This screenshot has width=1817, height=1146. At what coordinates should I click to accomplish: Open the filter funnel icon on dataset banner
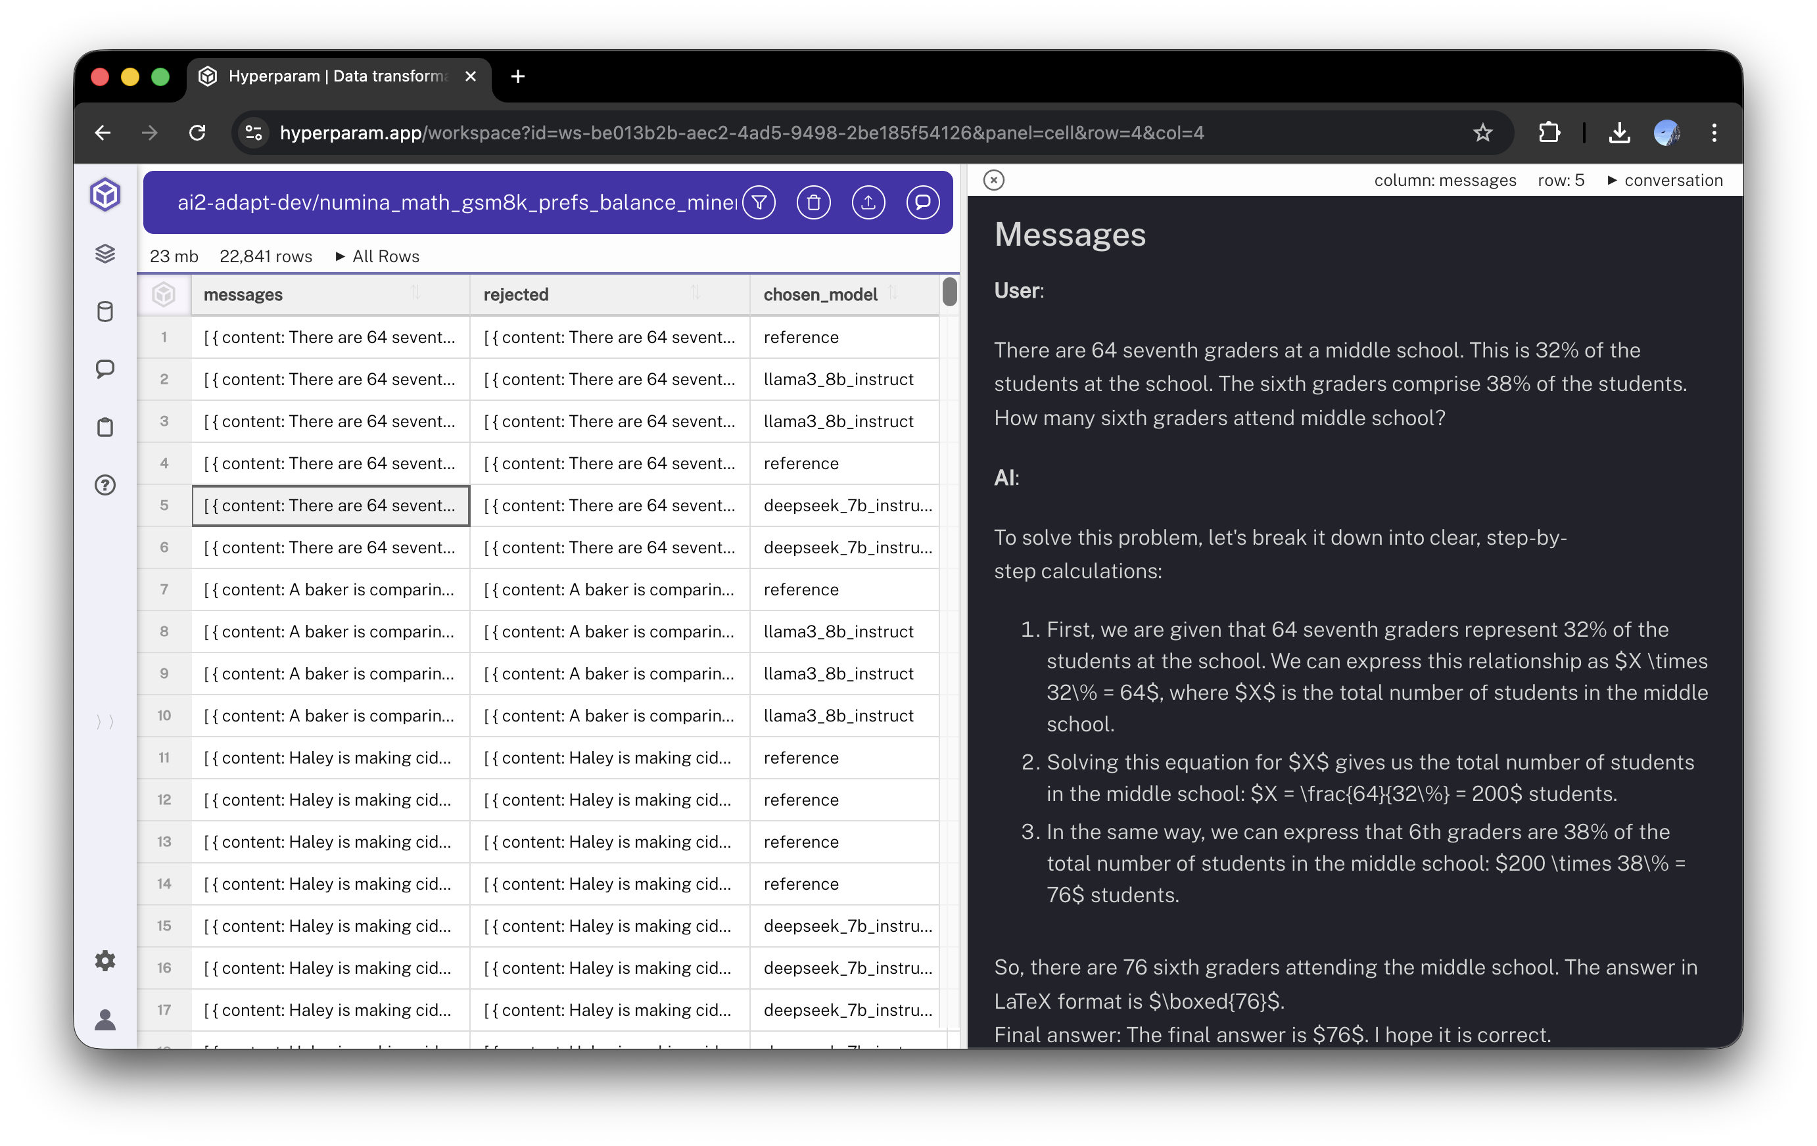(759, 202)
